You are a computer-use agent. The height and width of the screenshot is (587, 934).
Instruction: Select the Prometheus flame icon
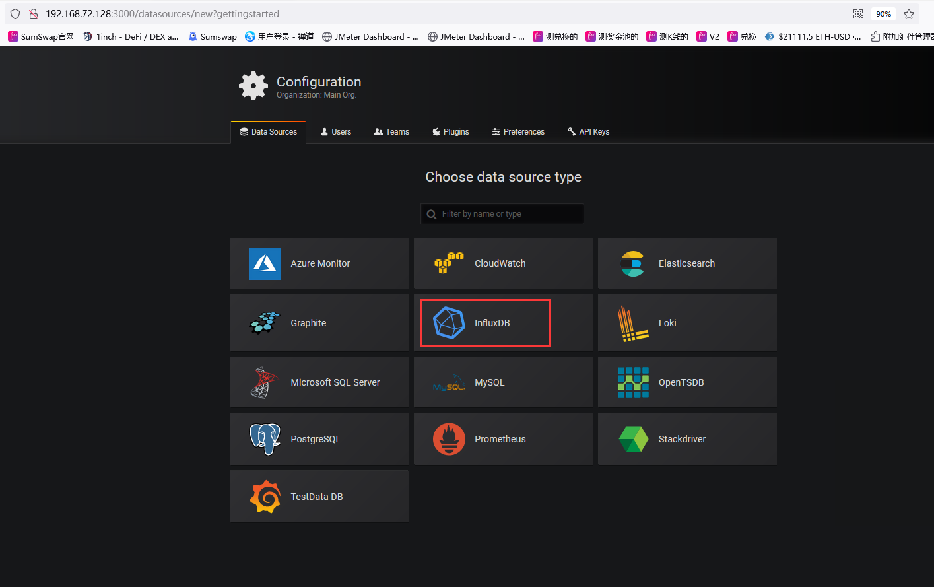coord(449,439)
